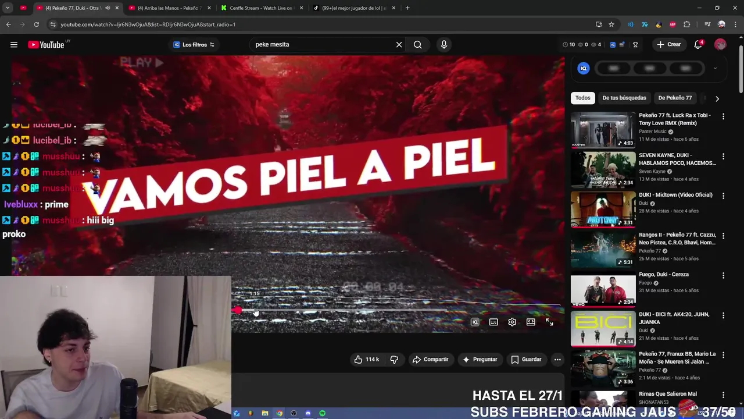Click the Preguntar button
Image resolution: width=744 pixels, height=419 pixels.
point(480,360)
